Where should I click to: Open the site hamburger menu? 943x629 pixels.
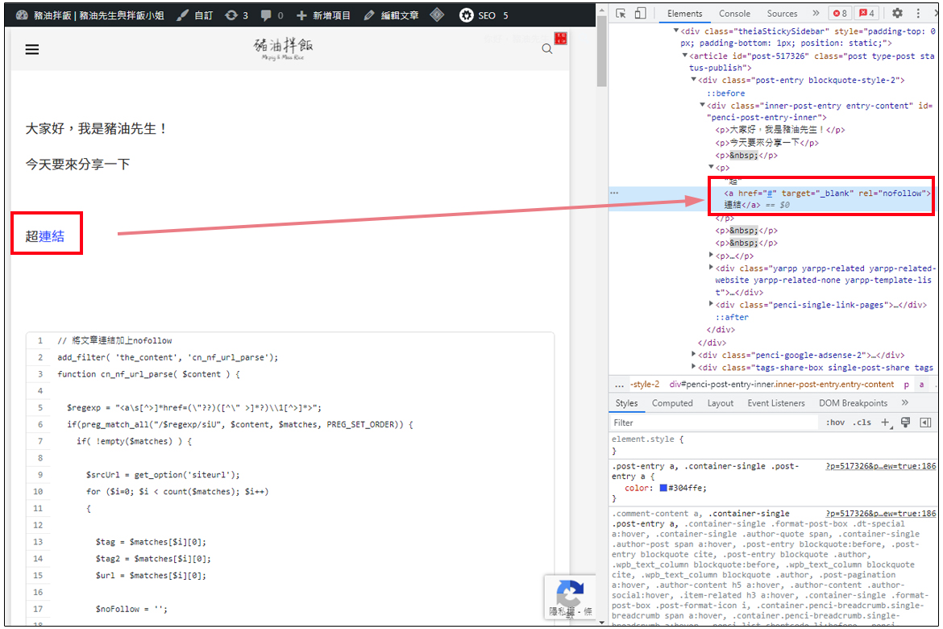tap(32, 49)
